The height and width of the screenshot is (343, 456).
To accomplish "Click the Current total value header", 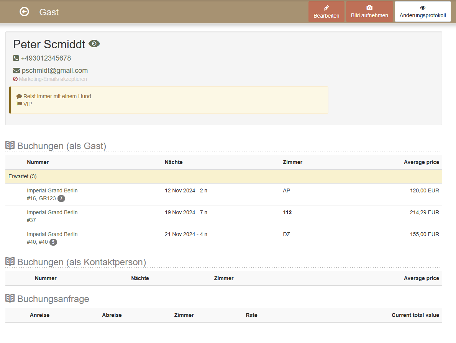I will click(415, 315).
